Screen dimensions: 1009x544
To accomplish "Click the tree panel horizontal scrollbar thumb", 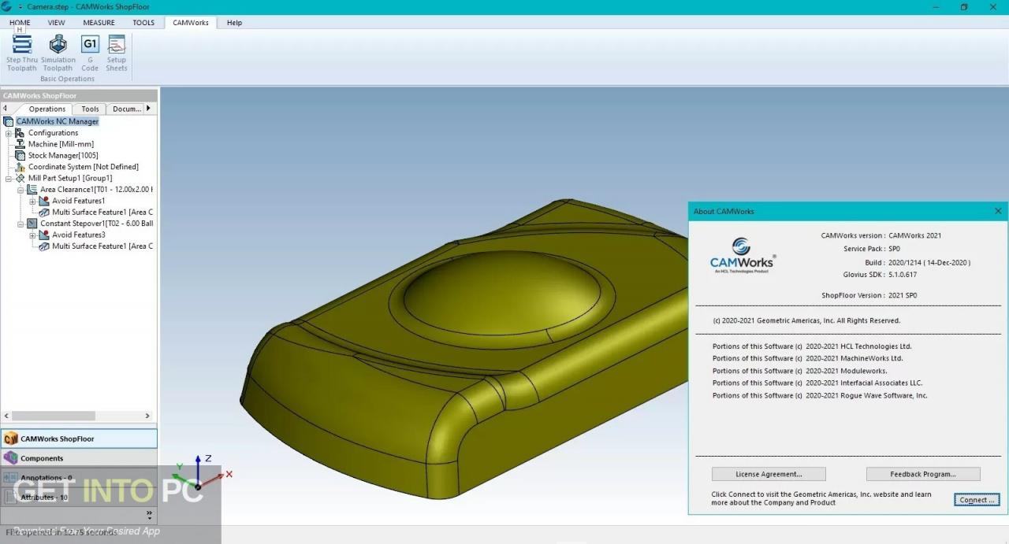I will click(x=54, y=416).
